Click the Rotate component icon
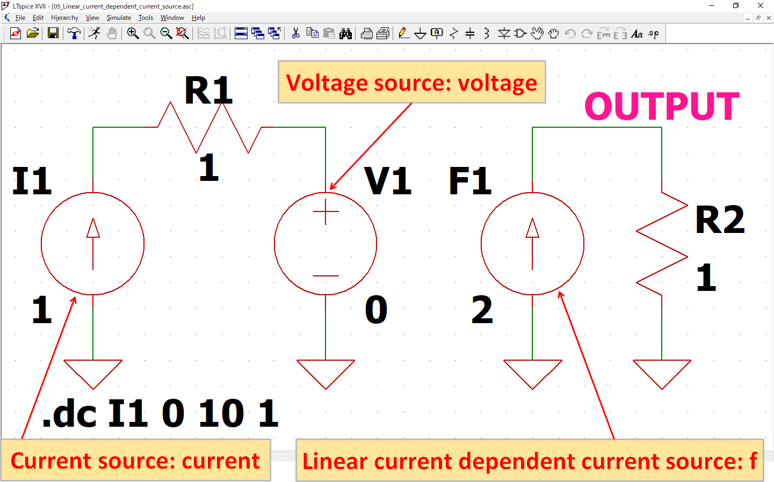 [x=604, y=33]
